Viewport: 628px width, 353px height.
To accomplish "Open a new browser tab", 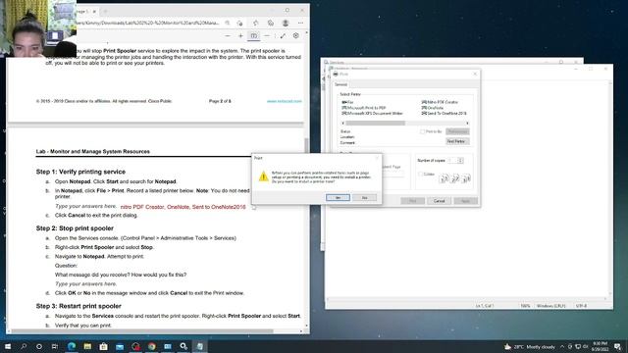I will point(106,11).
